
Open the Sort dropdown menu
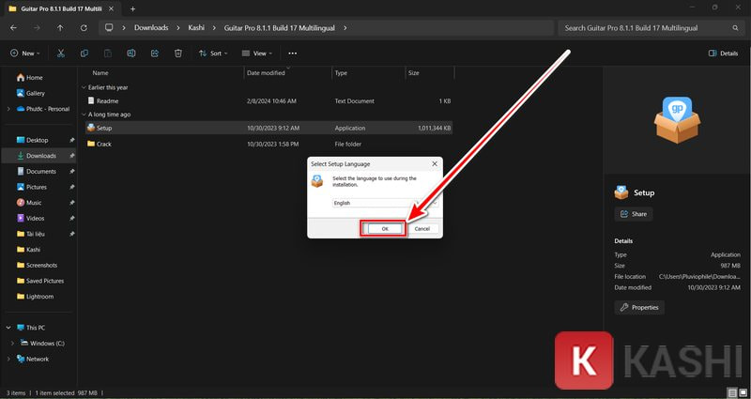(213, 54)
